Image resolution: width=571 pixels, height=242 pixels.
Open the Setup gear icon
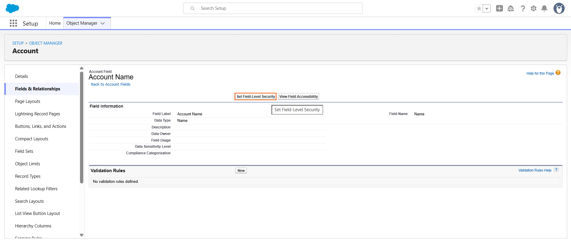[534, 8]
